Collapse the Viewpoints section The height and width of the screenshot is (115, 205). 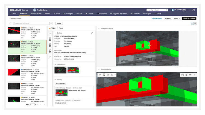click(x=55, y=64)
